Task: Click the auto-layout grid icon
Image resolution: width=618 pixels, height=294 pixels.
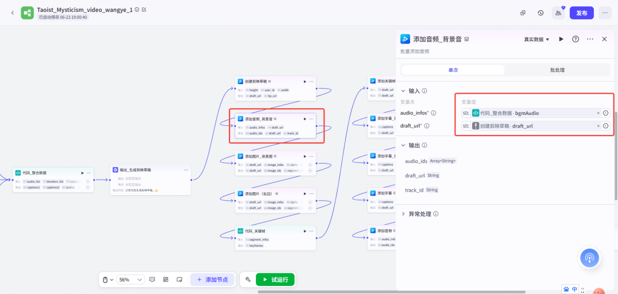Action: tap(166, 280)
